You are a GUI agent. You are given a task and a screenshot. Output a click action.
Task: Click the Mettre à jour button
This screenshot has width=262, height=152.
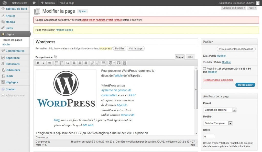[x=245, y=85]
